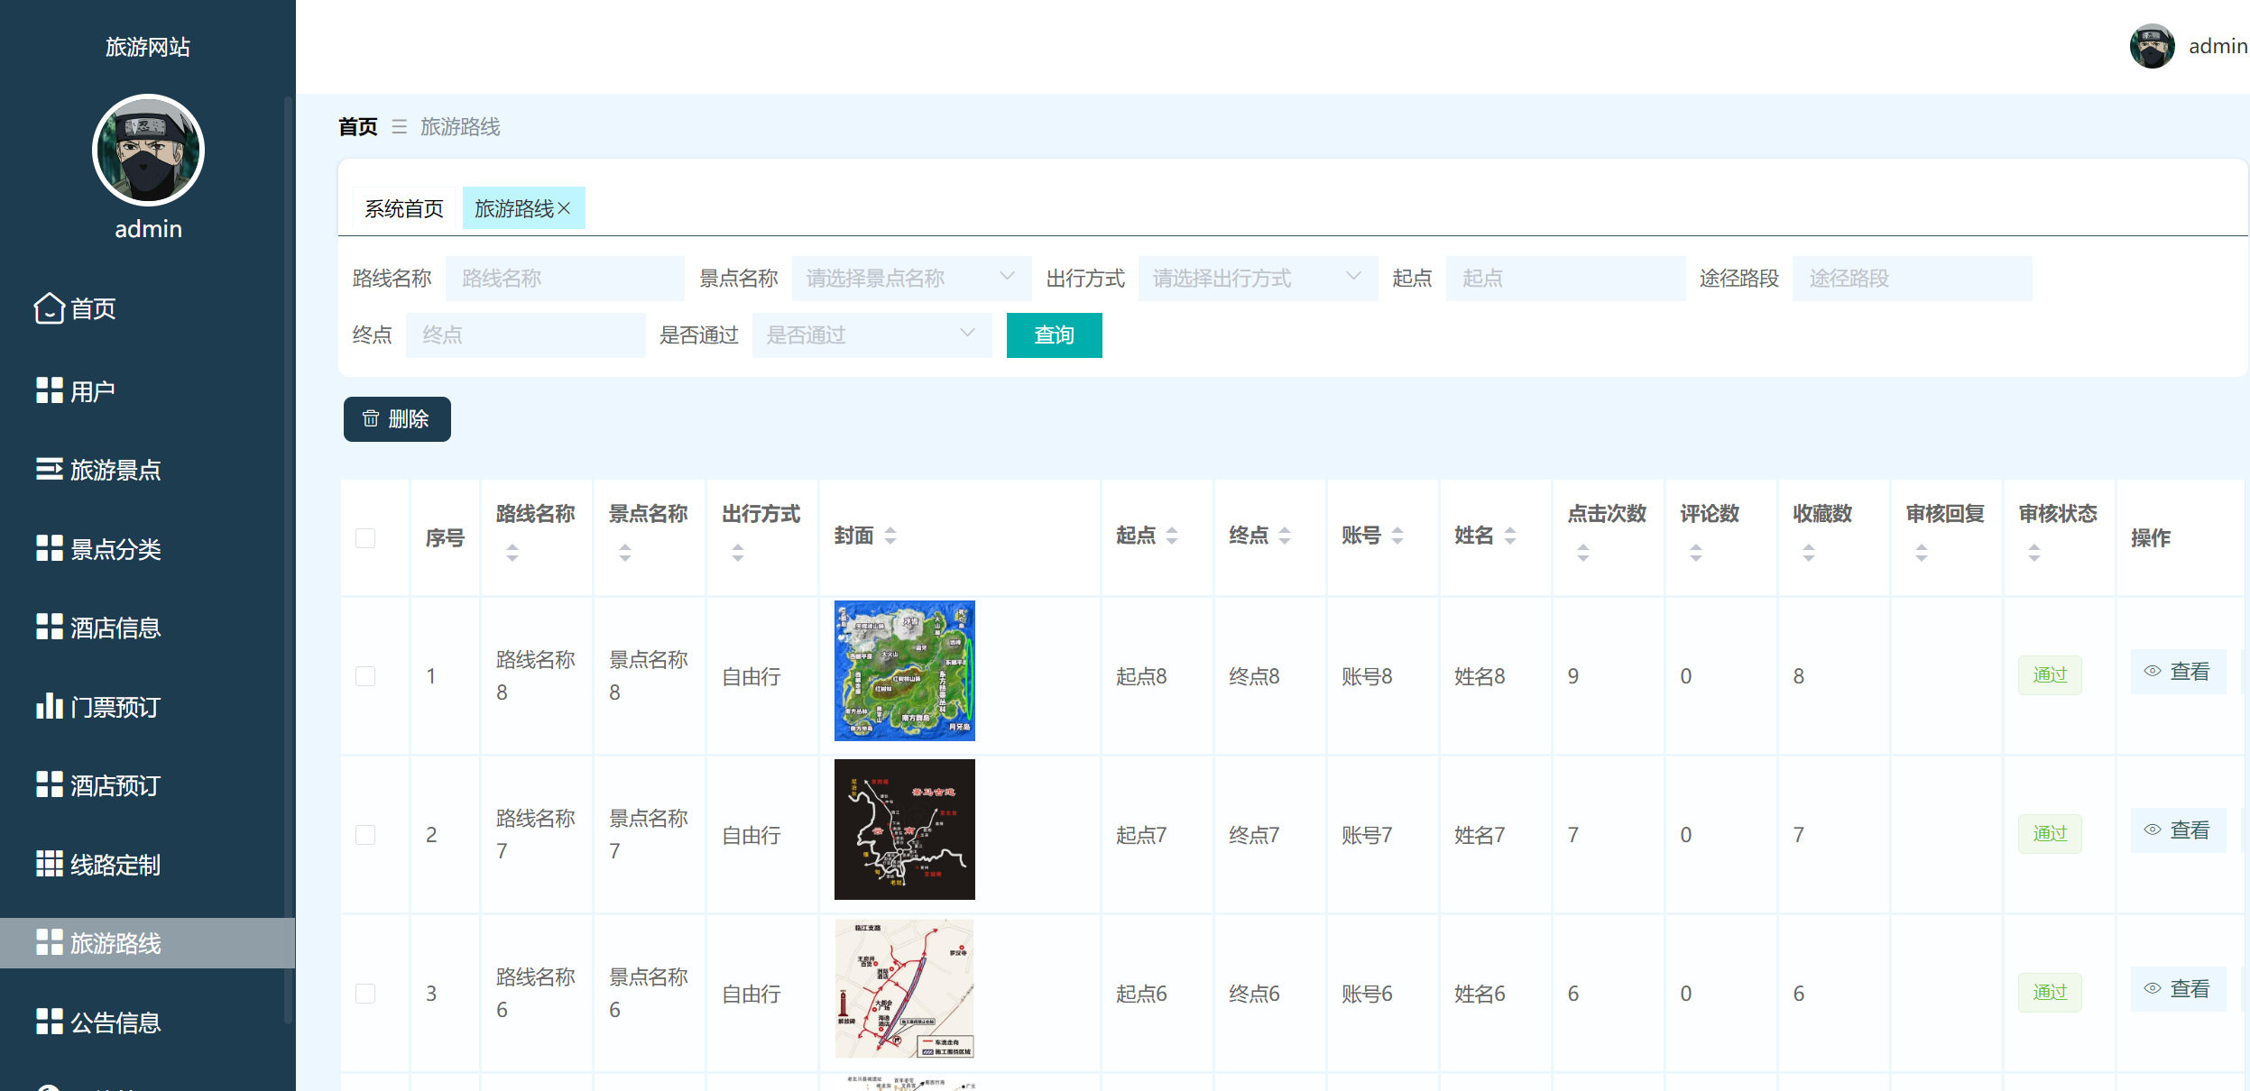Screen dimensions: 2250x1091
Task: Open 线路定制 in the sidebar menu
Action: [147, 864]
